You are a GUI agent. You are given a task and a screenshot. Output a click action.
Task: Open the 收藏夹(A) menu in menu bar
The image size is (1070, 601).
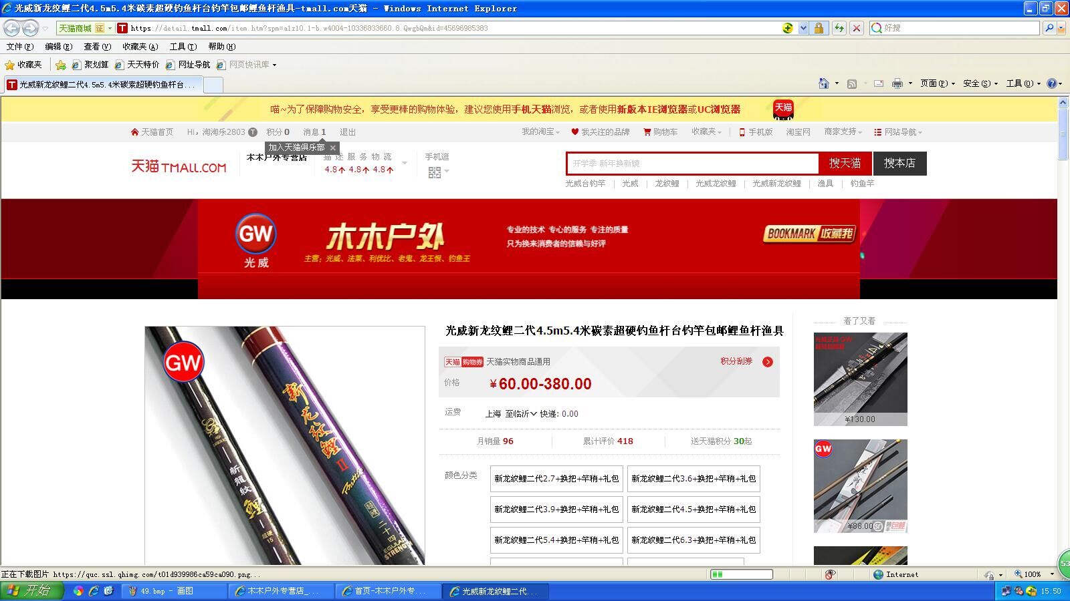point(140,47)
